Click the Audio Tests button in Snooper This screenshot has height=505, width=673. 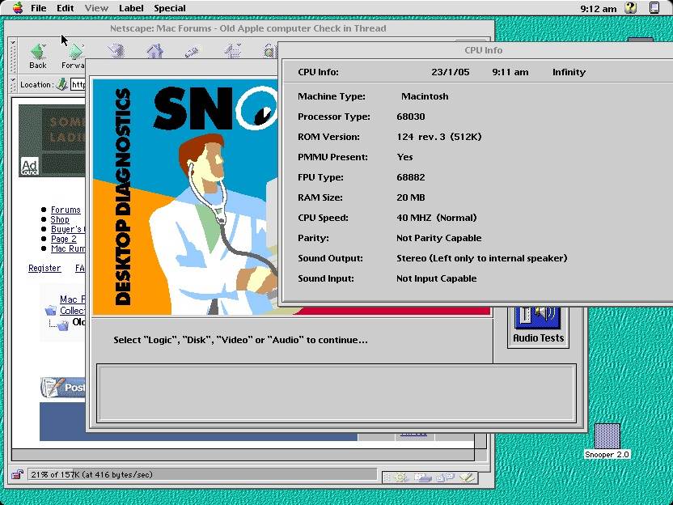point(538,327)
